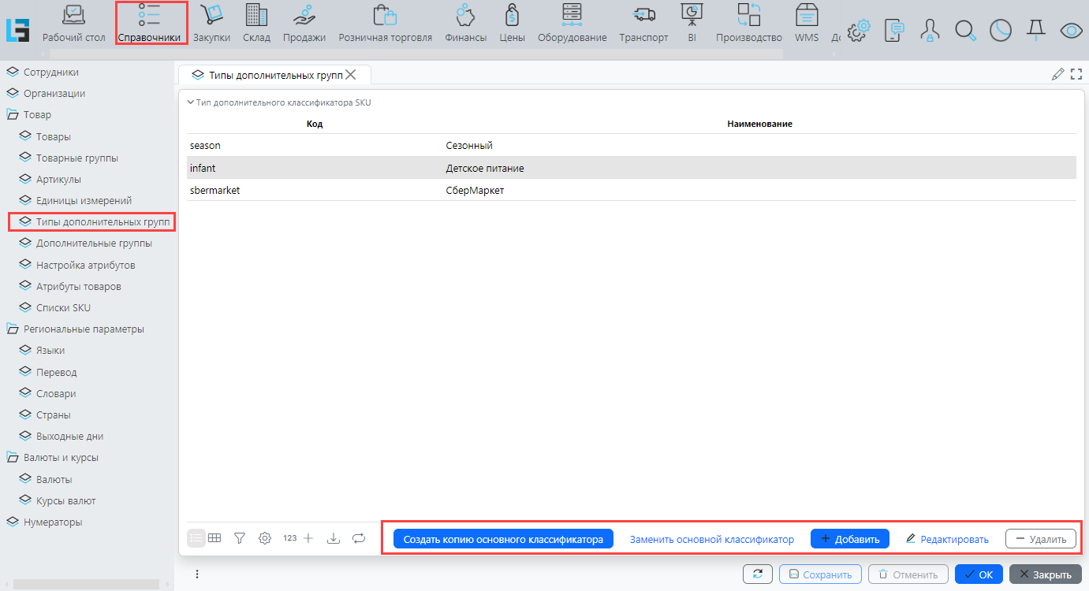Open the search magnifier icon

(965, 31)
